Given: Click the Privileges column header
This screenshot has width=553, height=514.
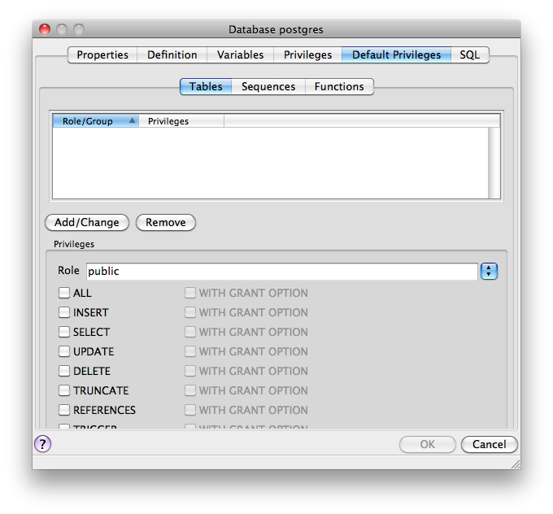Looking at the screenshot, I should tap(181, 121).
